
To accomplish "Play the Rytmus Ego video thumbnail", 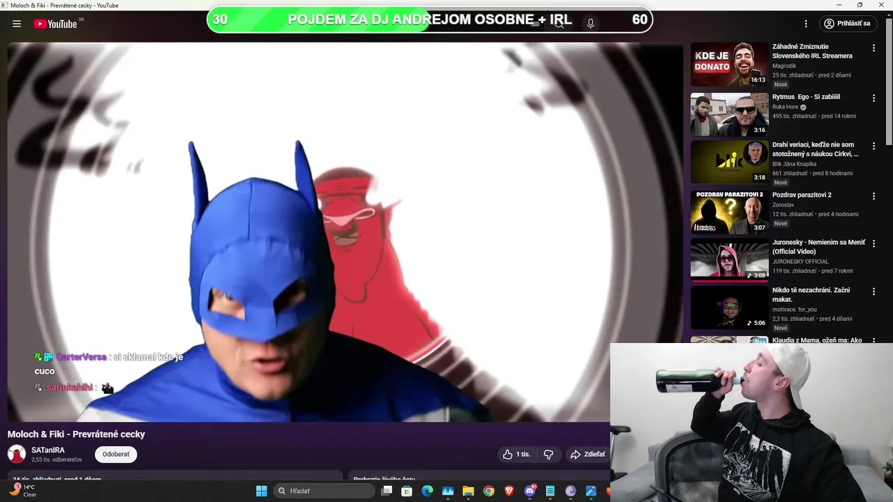I will (x=730, y=114).
